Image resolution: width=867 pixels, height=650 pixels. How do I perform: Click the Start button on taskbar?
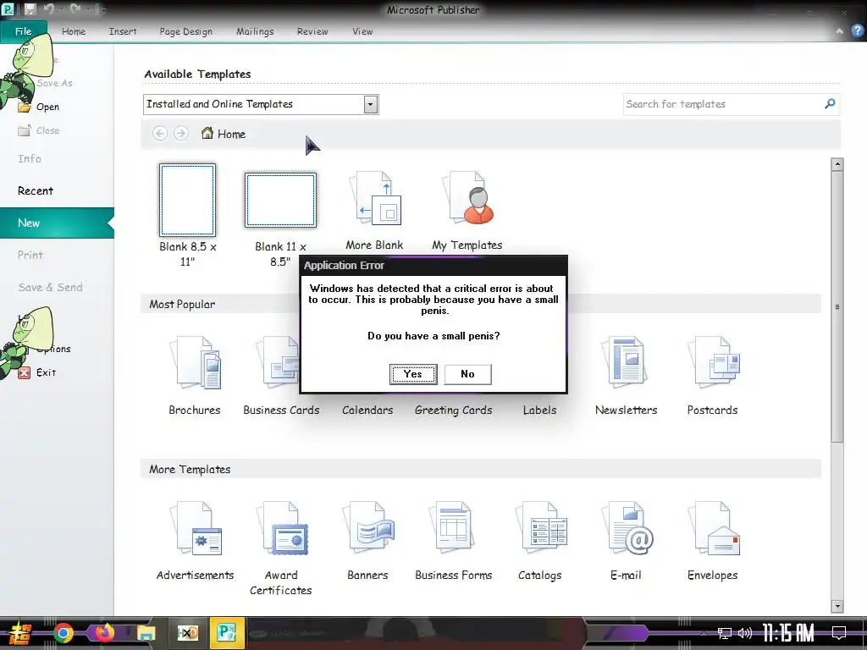20,633
